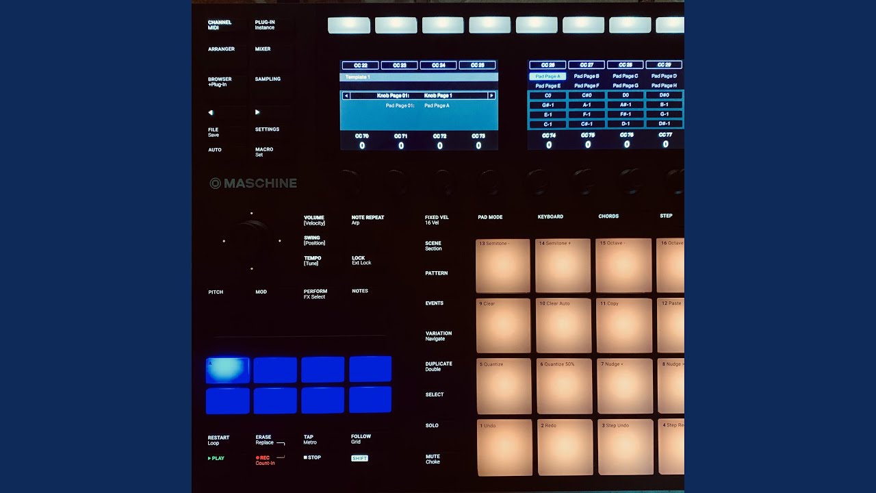Hit the REC Count-In button

coord(265,460)
